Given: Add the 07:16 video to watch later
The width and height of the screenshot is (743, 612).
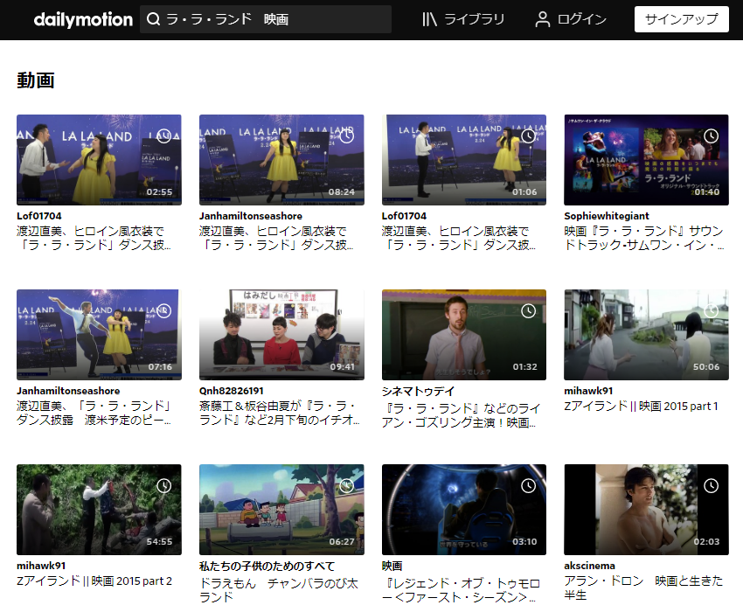Looking at the screenshot, I should click(164, 311).
